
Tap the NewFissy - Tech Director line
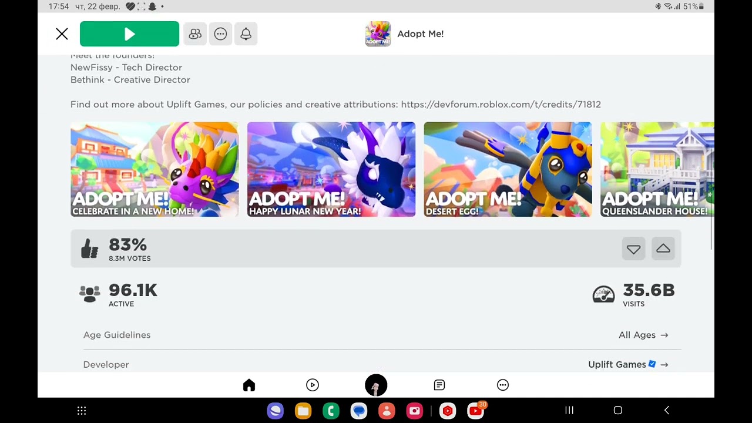point(126,68)
